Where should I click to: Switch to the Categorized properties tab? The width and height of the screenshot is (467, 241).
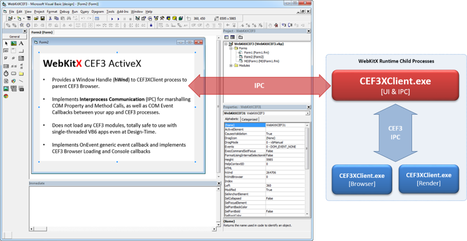pyautogui.click(x=249, y=119)
